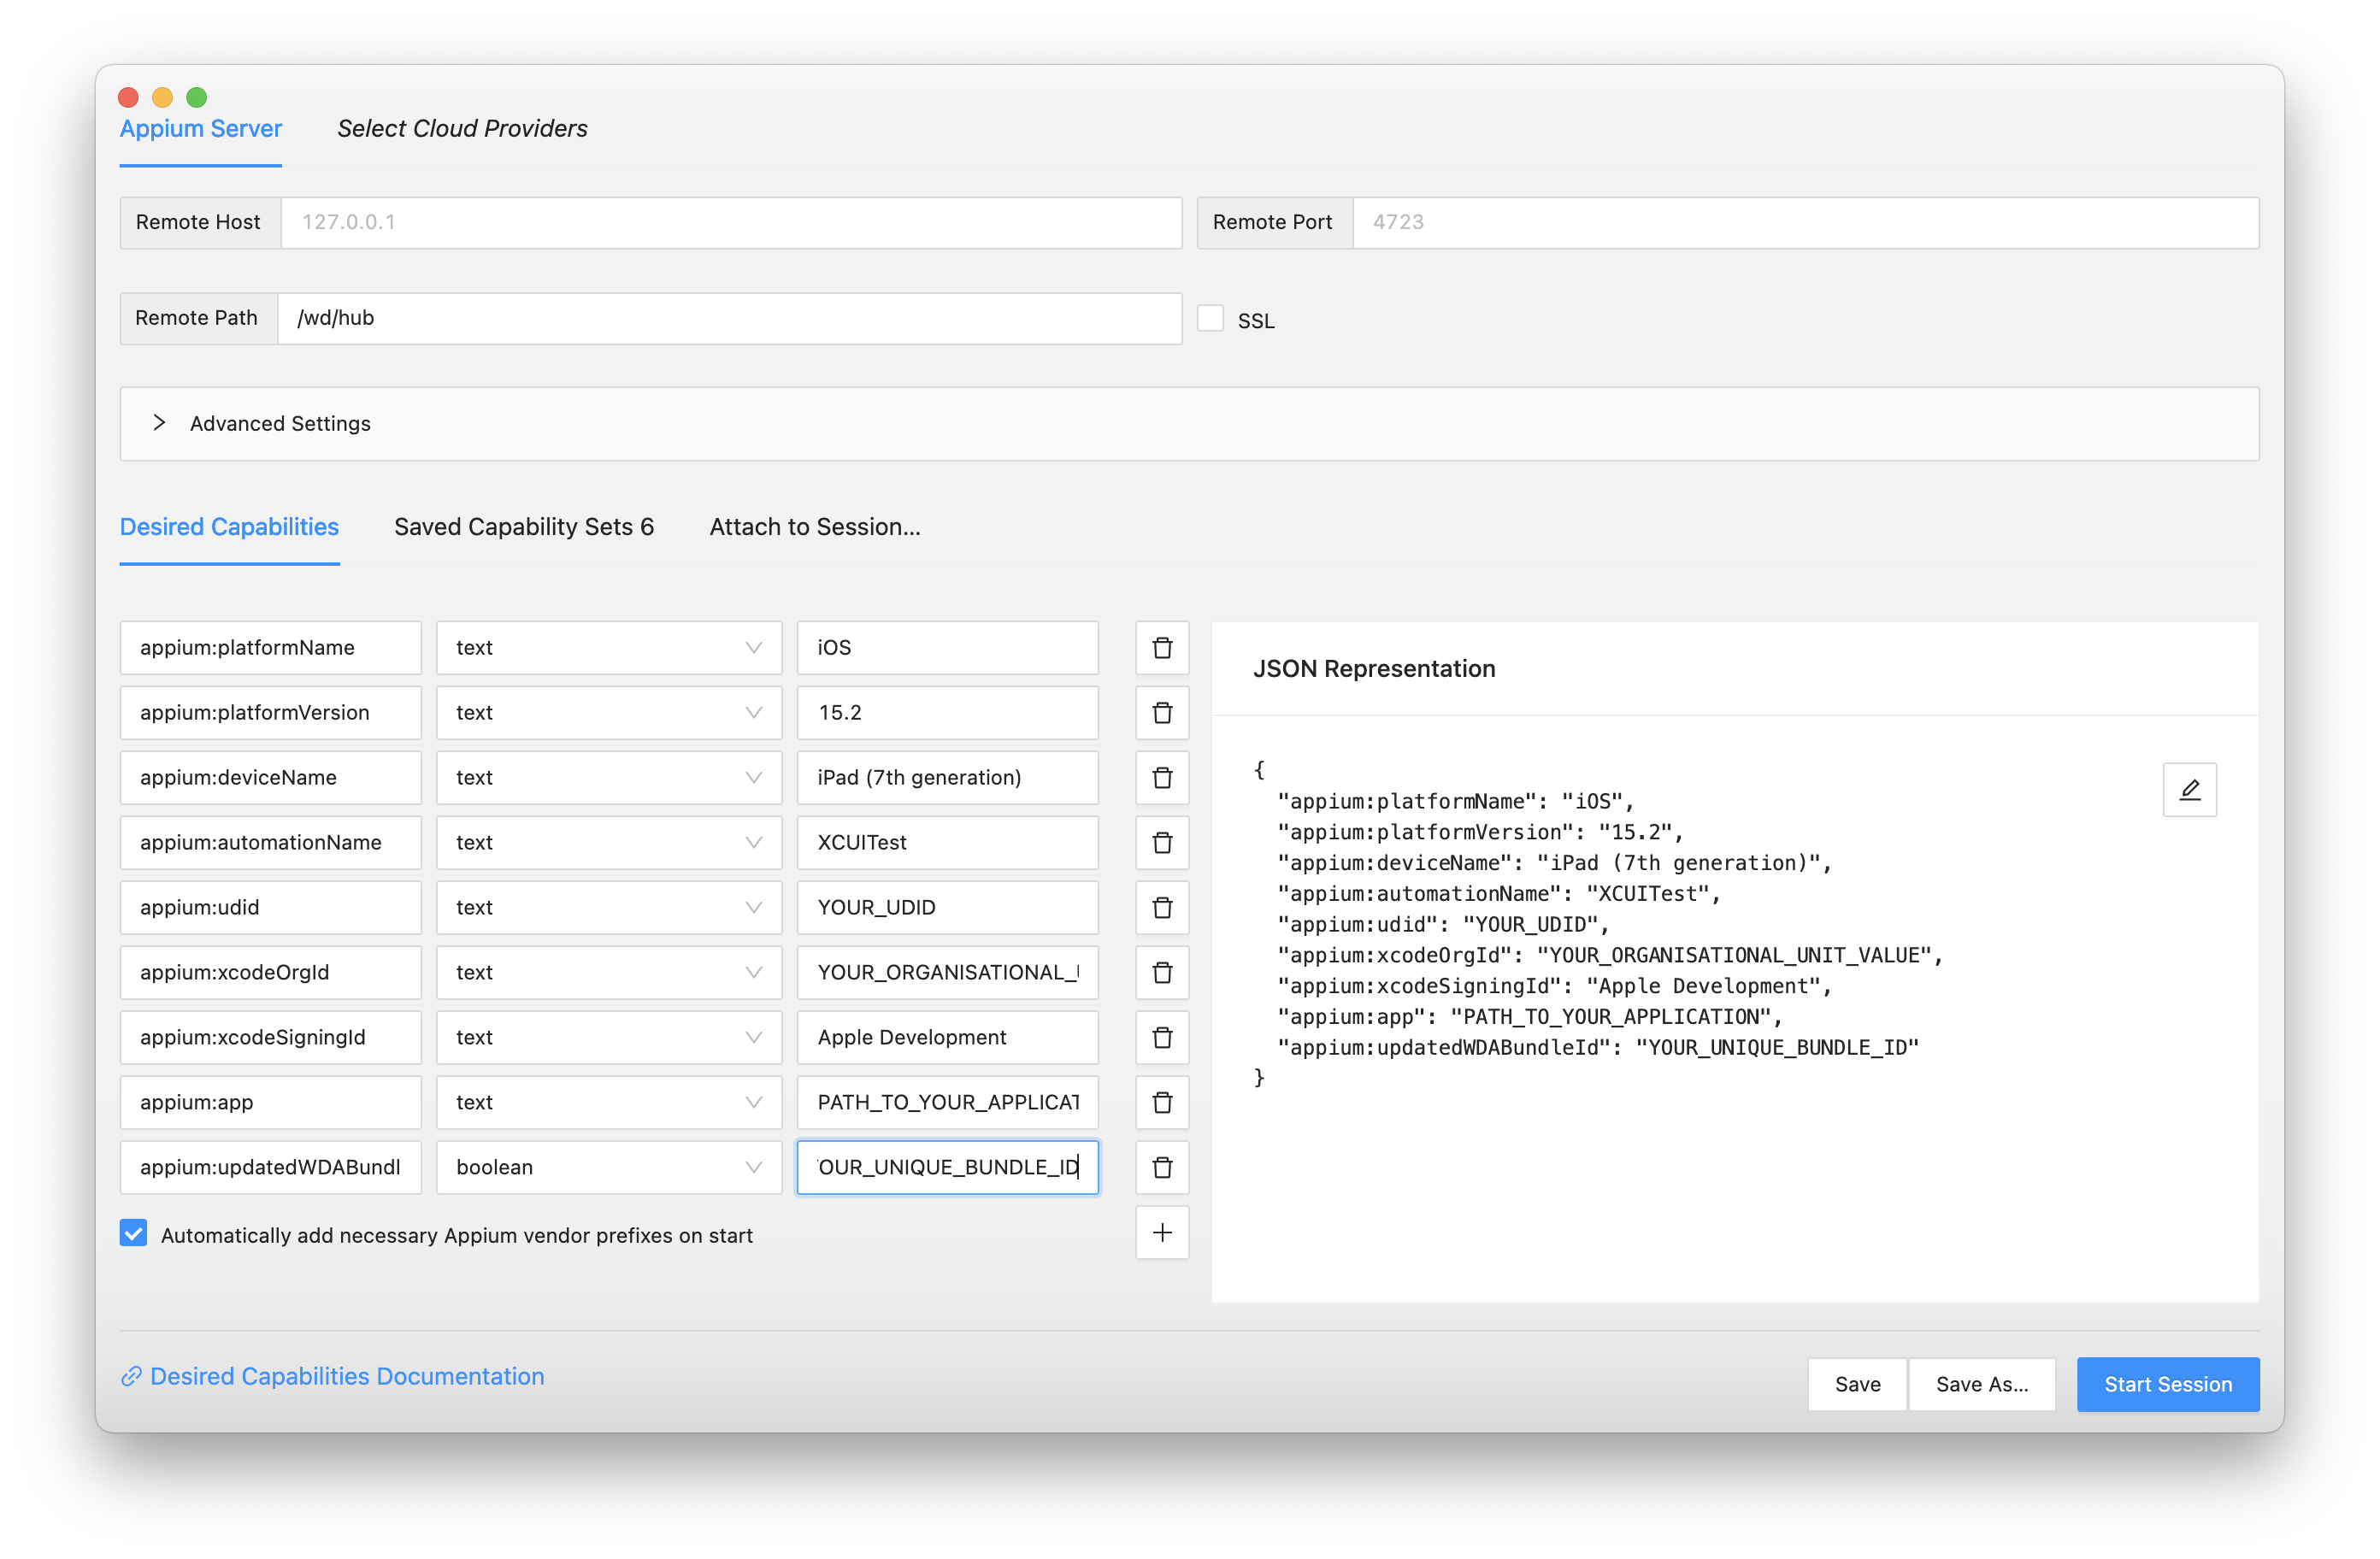Switch to Attach to Session tab
The height and width of the screenshot is (1559, 2380).
click(x=815, y=526)
